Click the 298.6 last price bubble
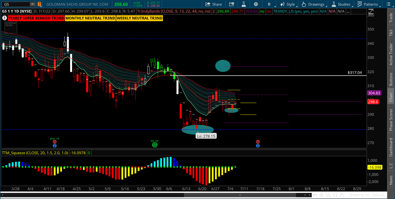Screen dimensions: 395x199 374,102
